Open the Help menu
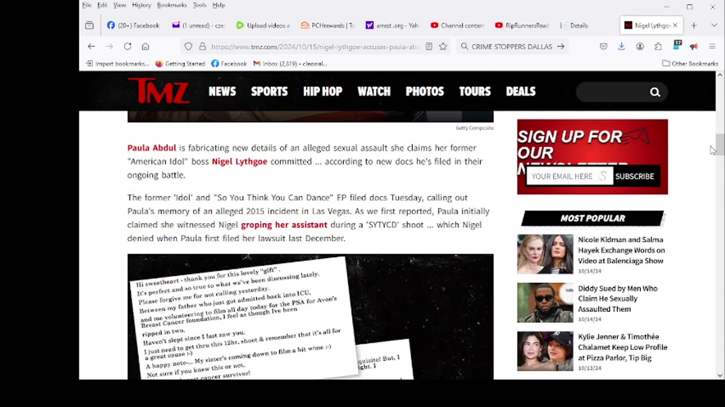The image size is (725, 407). [219, 5]
